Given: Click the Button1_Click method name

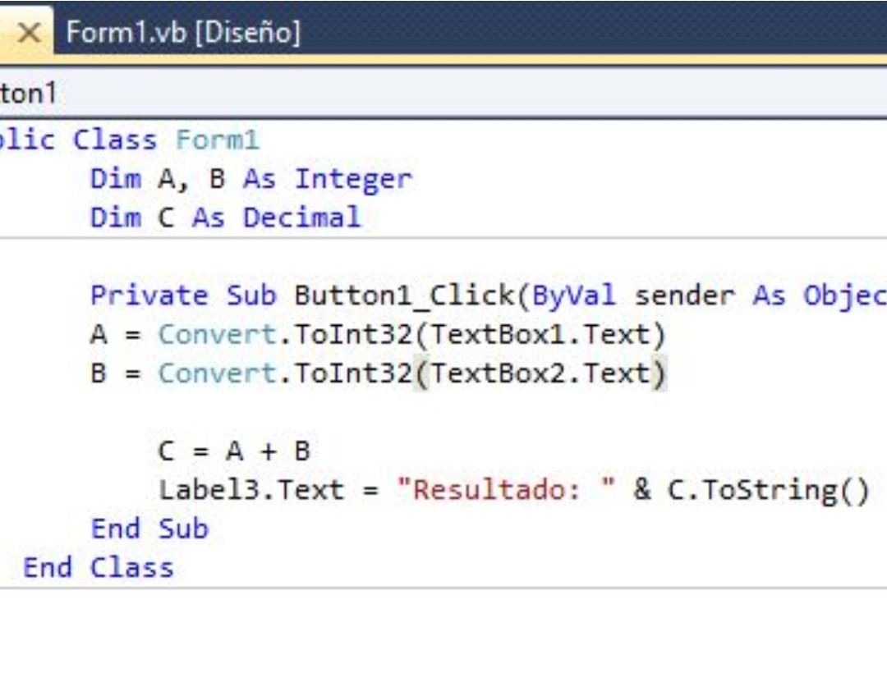Looking at the screenshot, I should (x=402, y=295).
